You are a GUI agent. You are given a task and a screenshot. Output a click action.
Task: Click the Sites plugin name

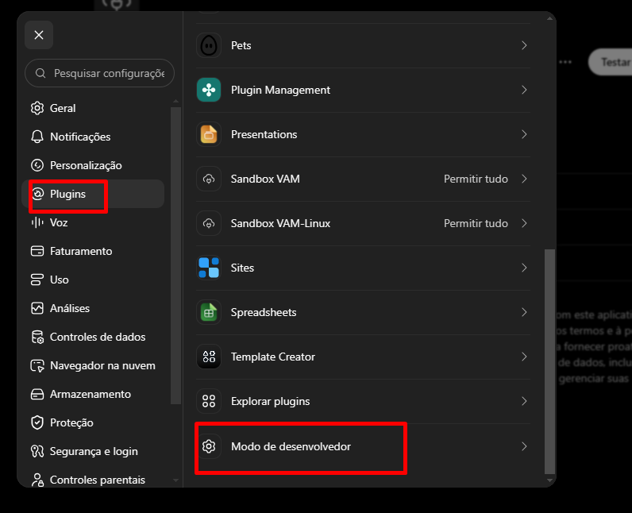click(x=242, y=268)
